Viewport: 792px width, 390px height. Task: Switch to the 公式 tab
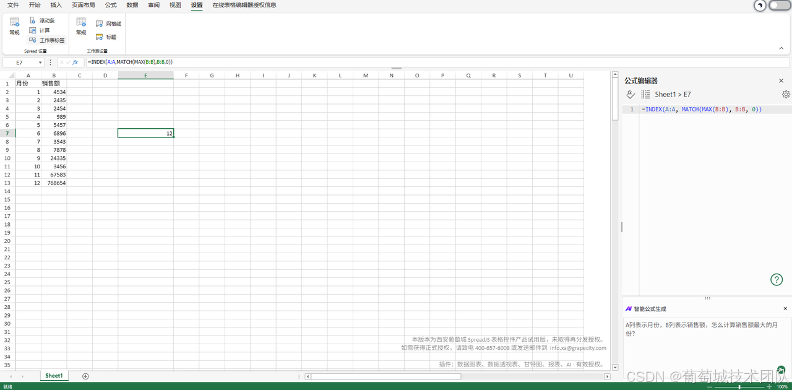[x=111, y=5]
